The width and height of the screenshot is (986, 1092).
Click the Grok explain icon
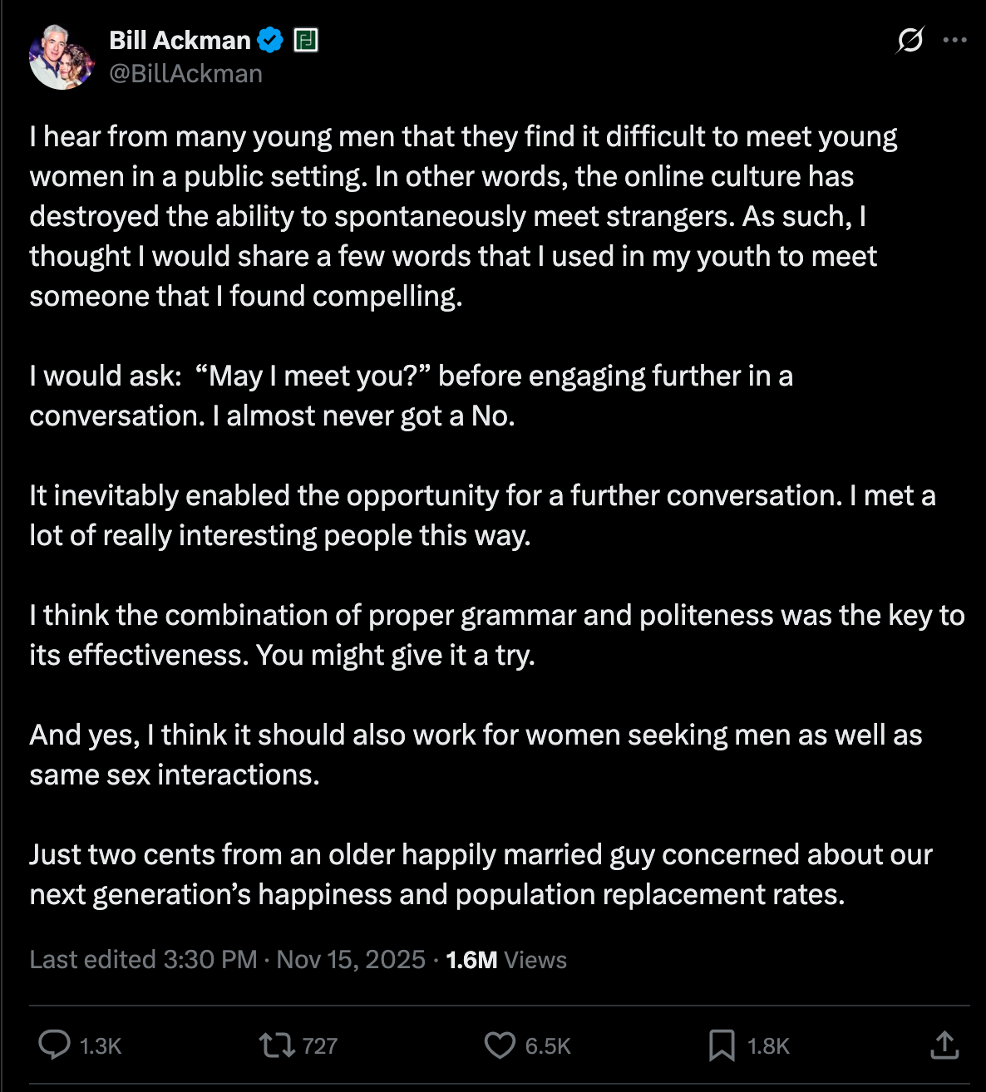910,40
